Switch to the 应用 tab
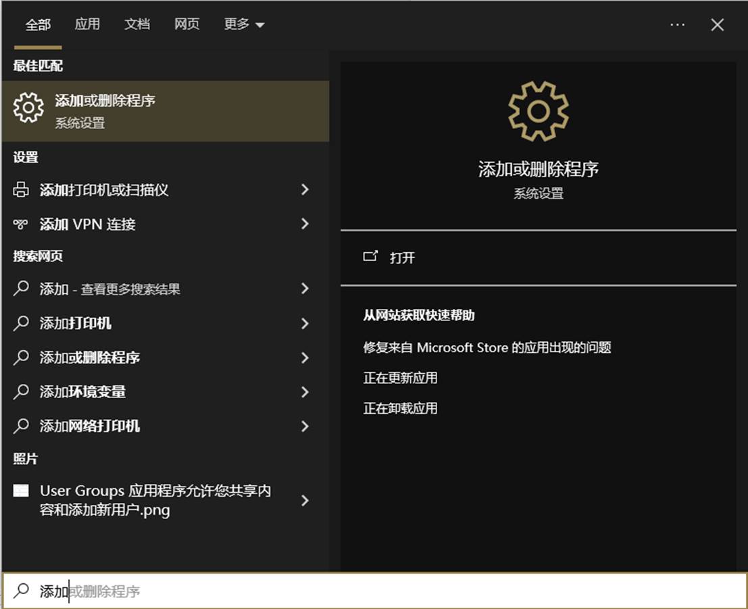748x609 pixels. (87, 24)
